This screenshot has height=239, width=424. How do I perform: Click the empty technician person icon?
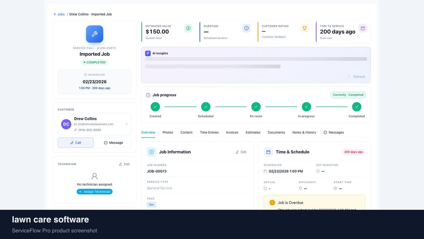[95, 176]
